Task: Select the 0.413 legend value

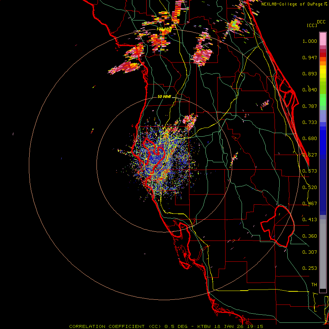Action: coord(310,220)
